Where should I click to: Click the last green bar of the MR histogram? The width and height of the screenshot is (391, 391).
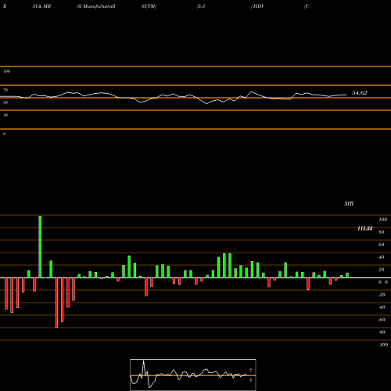(x=347, y=275)
